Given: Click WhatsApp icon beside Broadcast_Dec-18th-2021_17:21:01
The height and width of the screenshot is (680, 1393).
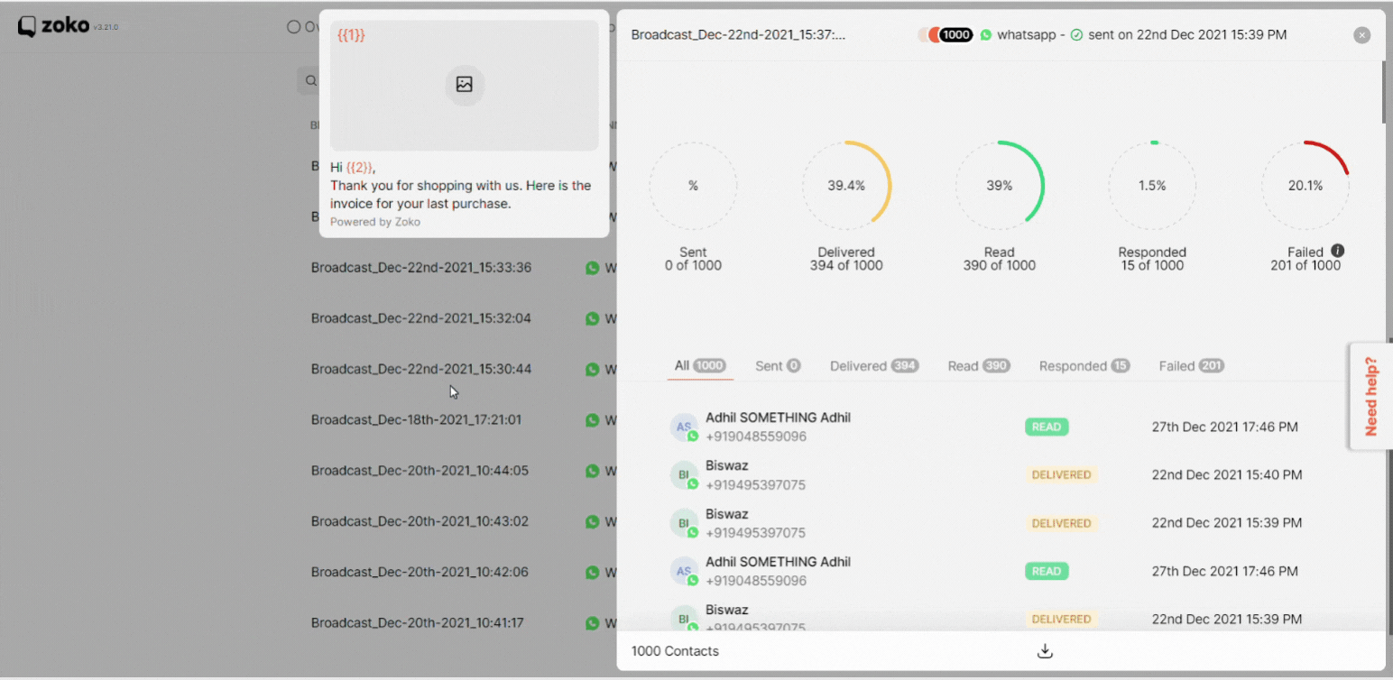Looking at the screenshot, I should [593, 420].
